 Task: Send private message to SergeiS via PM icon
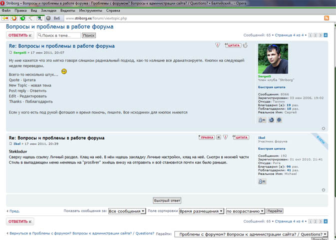pyautogui.click(x=262, y=120)
